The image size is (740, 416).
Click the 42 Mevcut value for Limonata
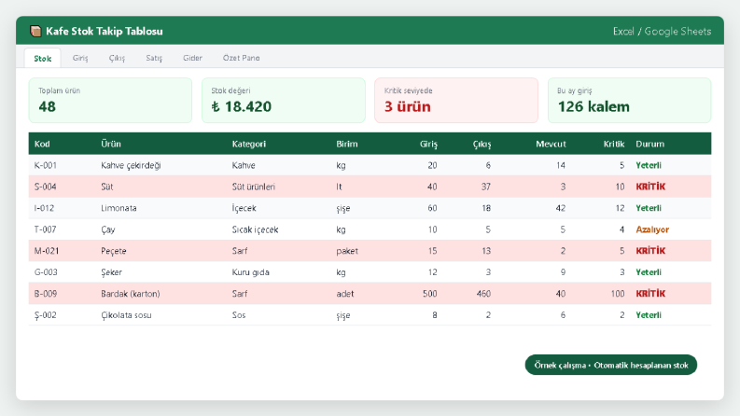560,208
